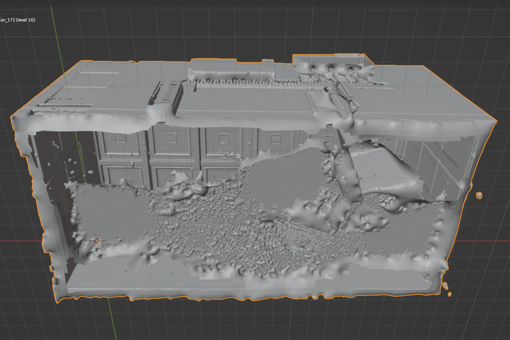Click the 3D cursor crosshair on the model
The width and height of the screenshot is (510, 340).
[97, 241]
